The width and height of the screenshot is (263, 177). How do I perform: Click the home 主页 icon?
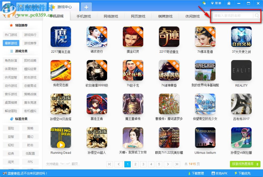click(229, 3)
